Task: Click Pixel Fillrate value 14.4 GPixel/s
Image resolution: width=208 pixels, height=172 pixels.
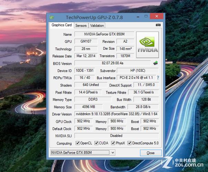Action: click(x=88, y=92)
